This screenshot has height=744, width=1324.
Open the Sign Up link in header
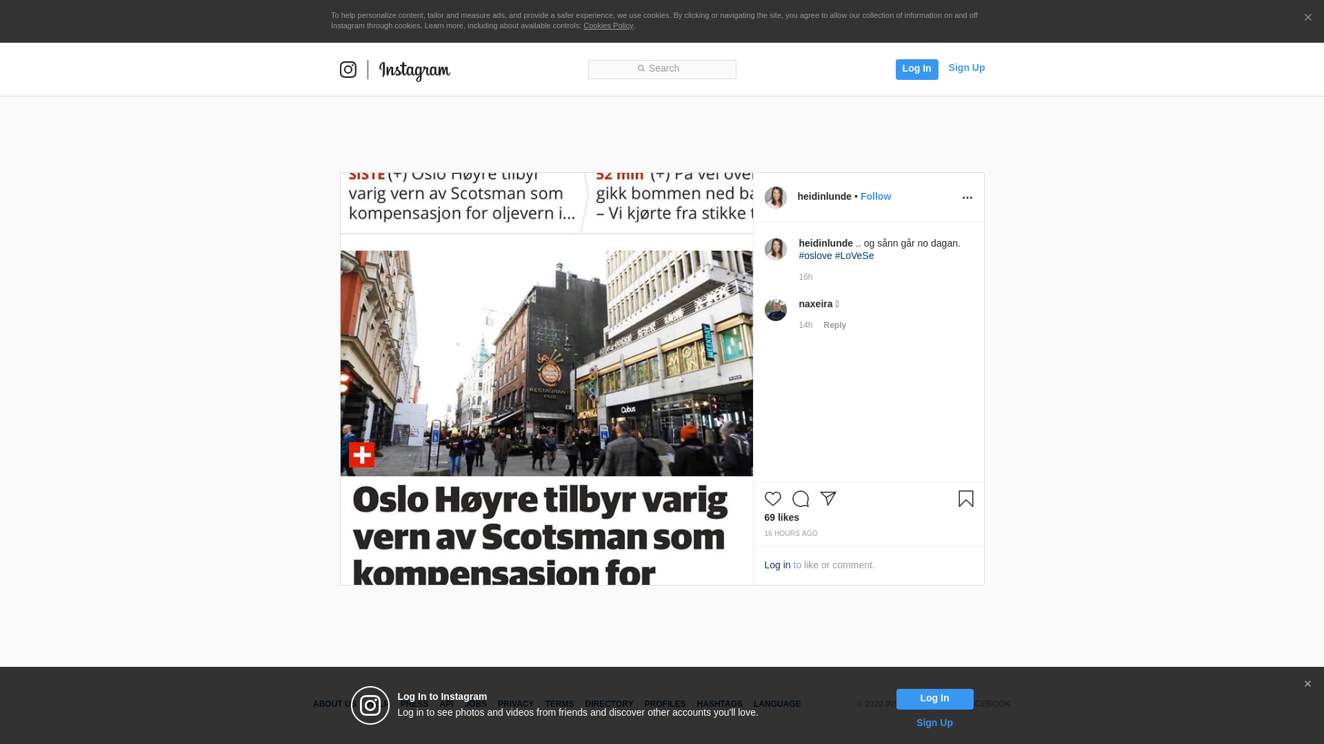[966, 68]
